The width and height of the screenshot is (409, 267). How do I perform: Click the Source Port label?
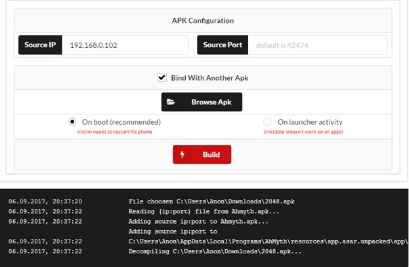coord(223,45)
